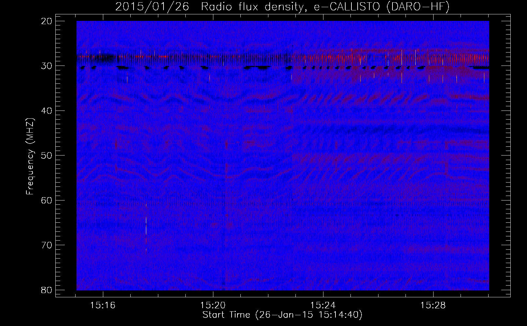Click the 15:20 time tick label

click(x=213, y=305)
